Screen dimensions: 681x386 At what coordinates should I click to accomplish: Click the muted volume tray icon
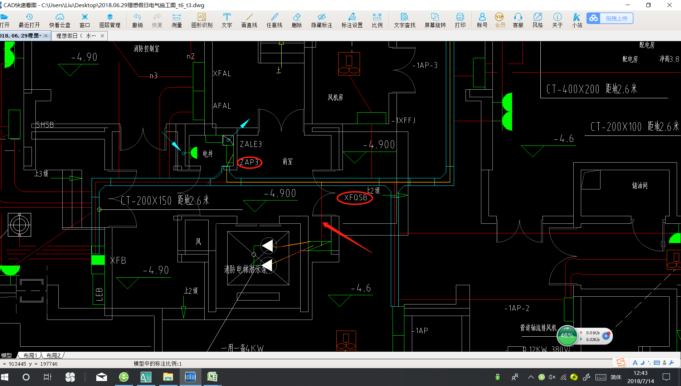pos(552,377)
